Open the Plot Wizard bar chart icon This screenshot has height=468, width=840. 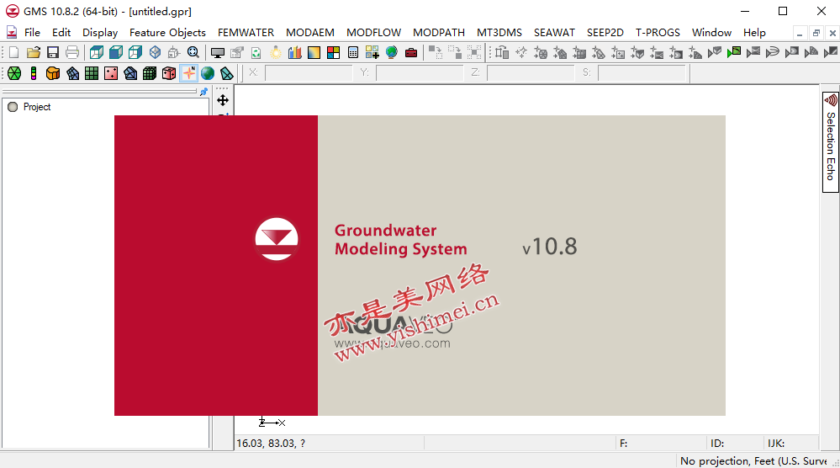[x=294, y=52]
